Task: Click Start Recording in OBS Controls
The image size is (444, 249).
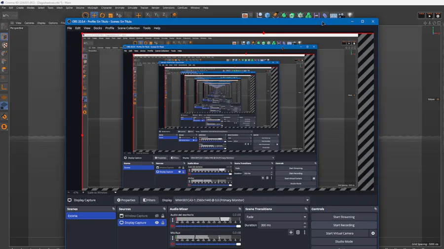Action: pos(344,225)
